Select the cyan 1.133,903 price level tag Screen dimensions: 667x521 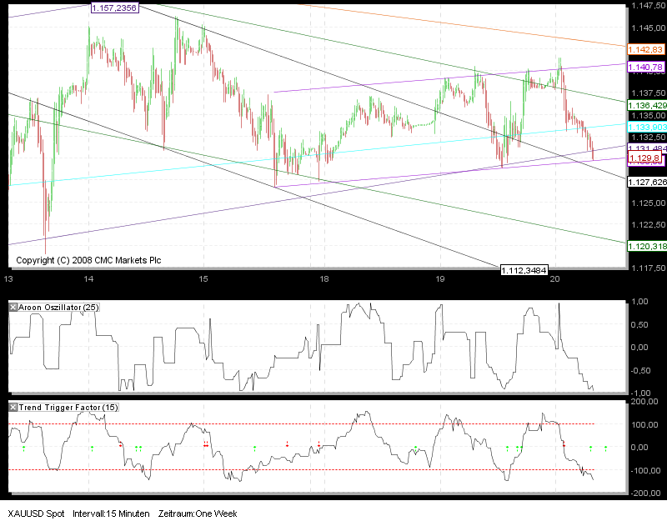[644, 126]
